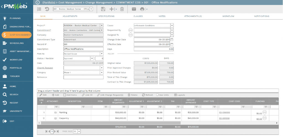Open the record selector dropdown in toolbar
Image resolution: width=283 pixels, height=137 pixels.
(91, 9)
